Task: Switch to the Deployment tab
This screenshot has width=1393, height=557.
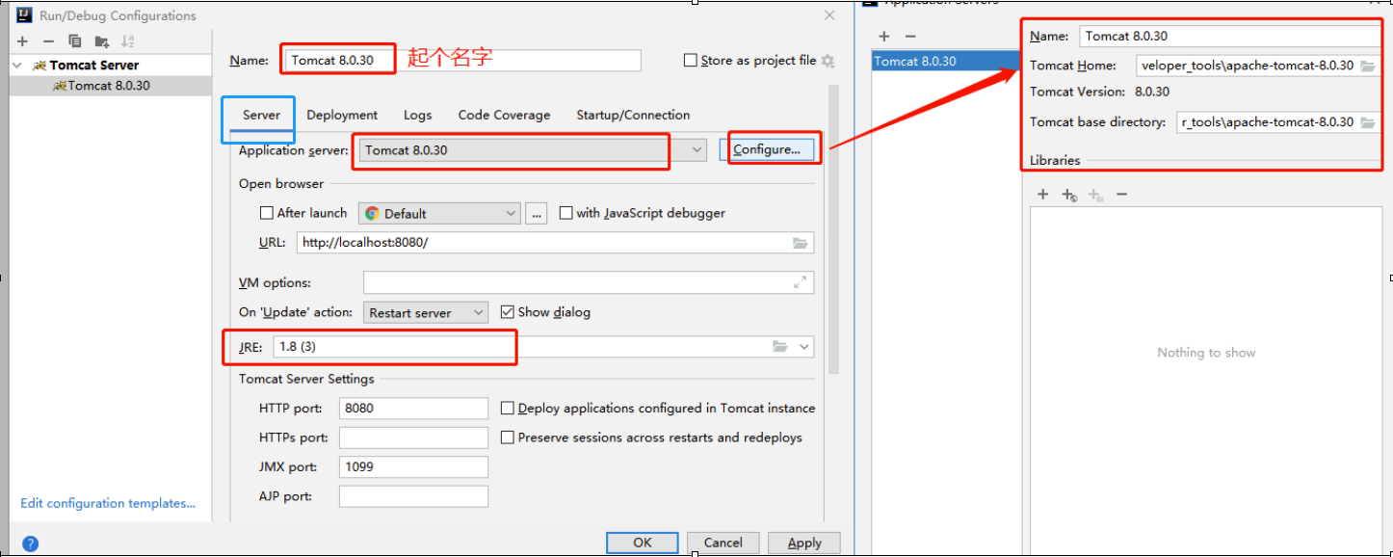Action: pyautogui.click(x=342, y=115)
